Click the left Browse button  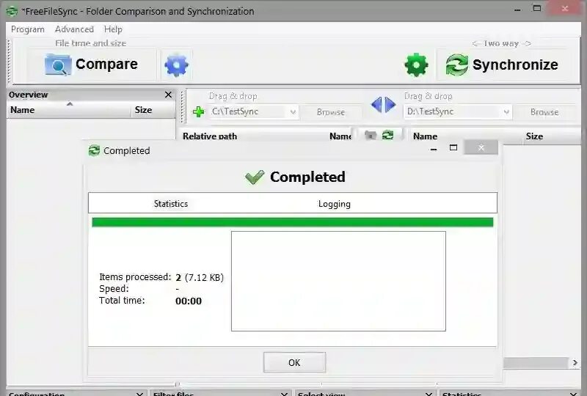(x=331, y=112)
